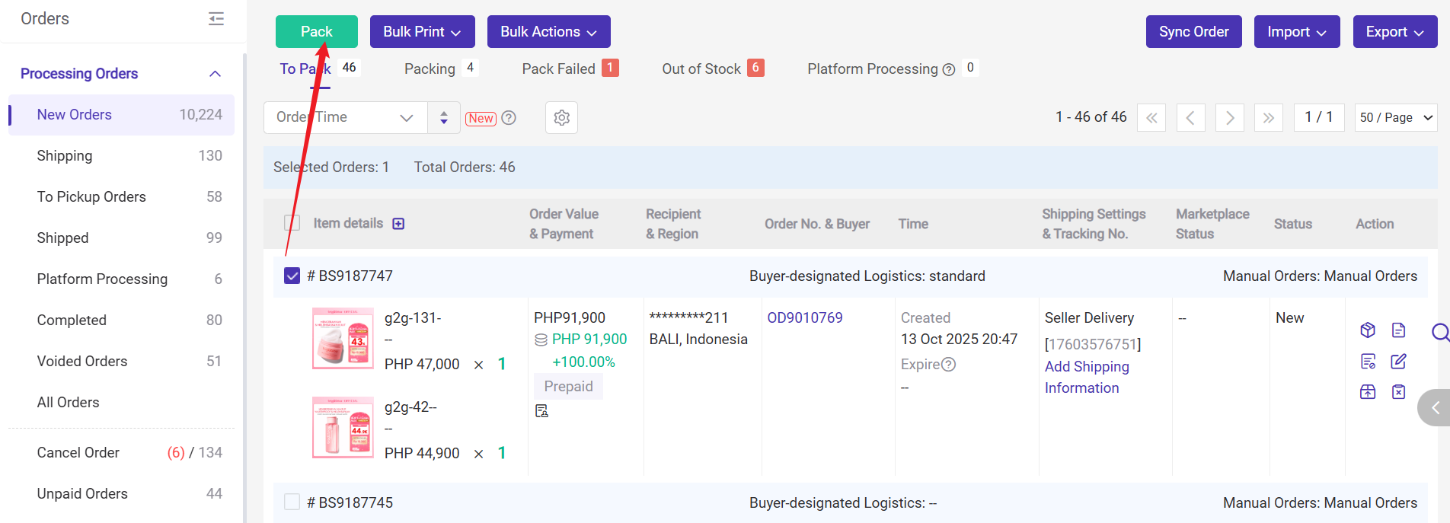Image resolution: width=1450 pixels, height=523 pixels.
Task: Open the column settings gear icon
Action: [562, 118]
